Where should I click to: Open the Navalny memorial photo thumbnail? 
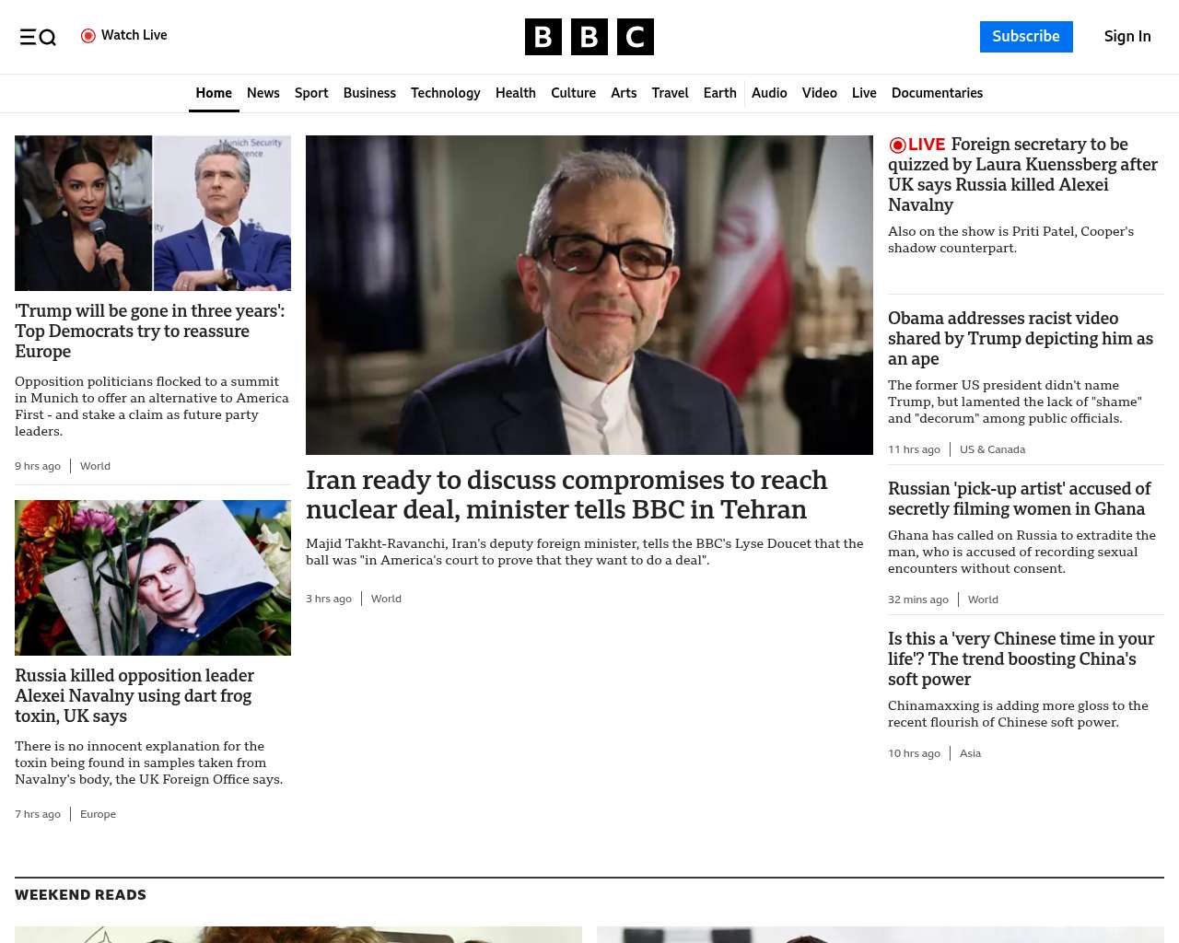[153, 577]
